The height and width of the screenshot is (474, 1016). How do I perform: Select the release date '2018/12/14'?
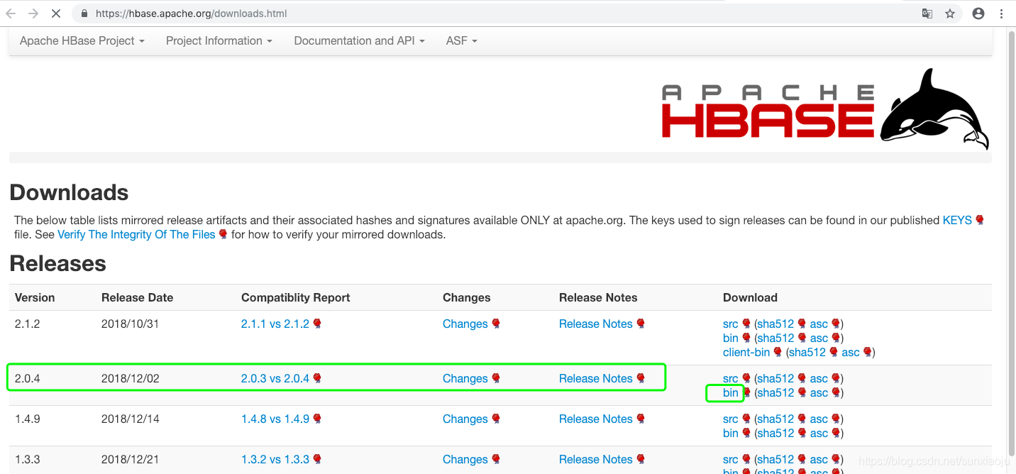[131, 419]
